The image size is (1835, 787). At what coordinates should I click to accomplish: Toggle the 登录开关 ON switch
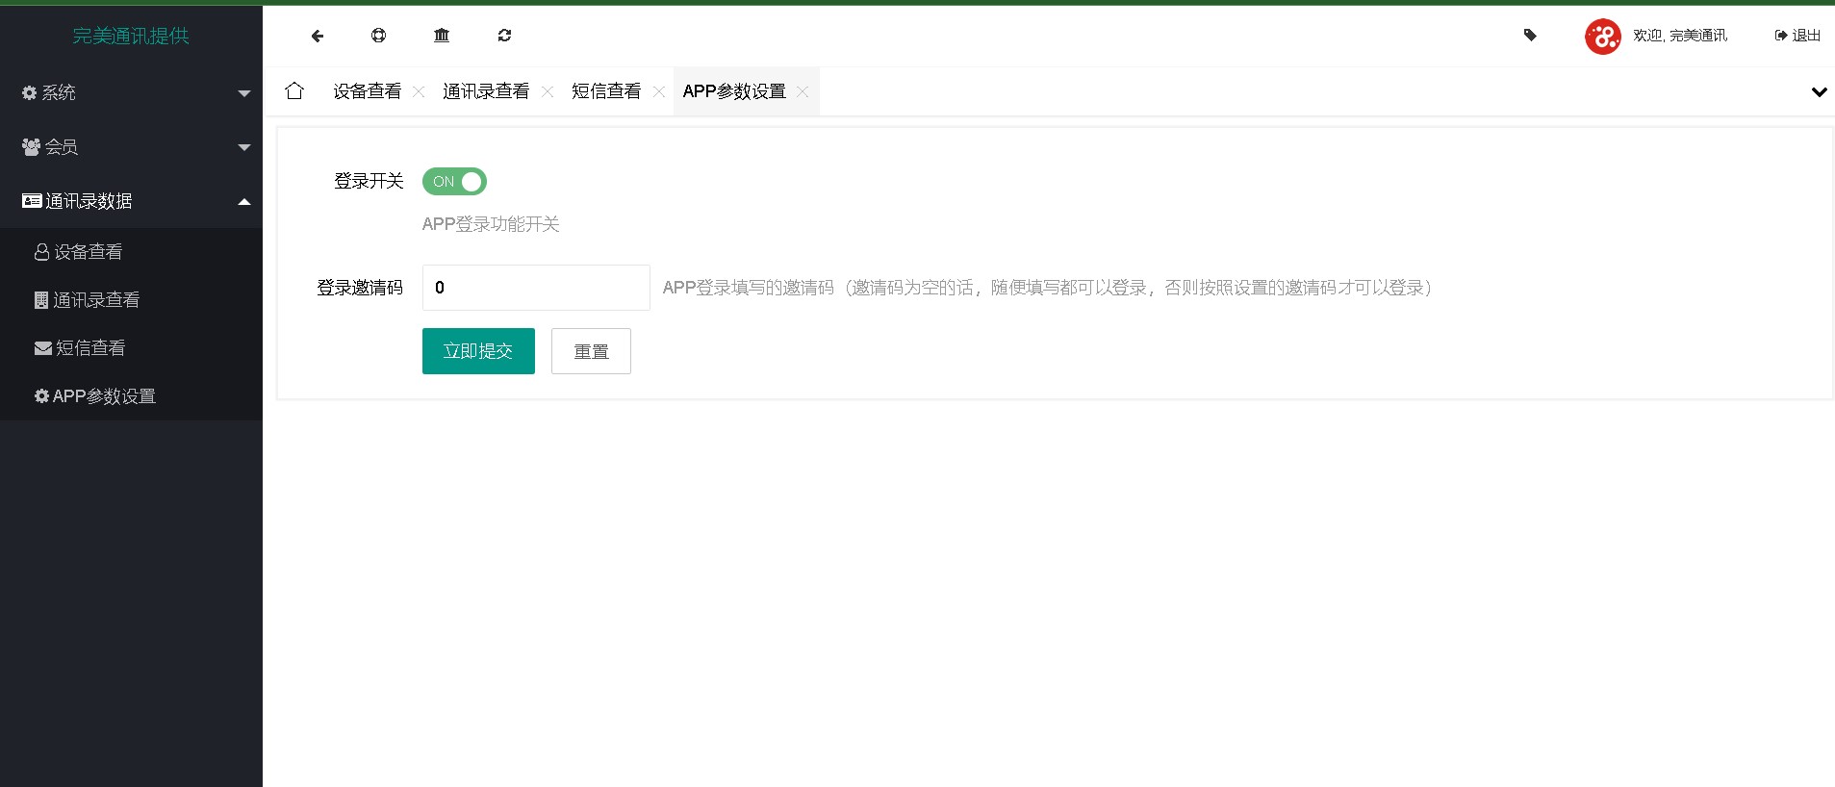point(454,181)
